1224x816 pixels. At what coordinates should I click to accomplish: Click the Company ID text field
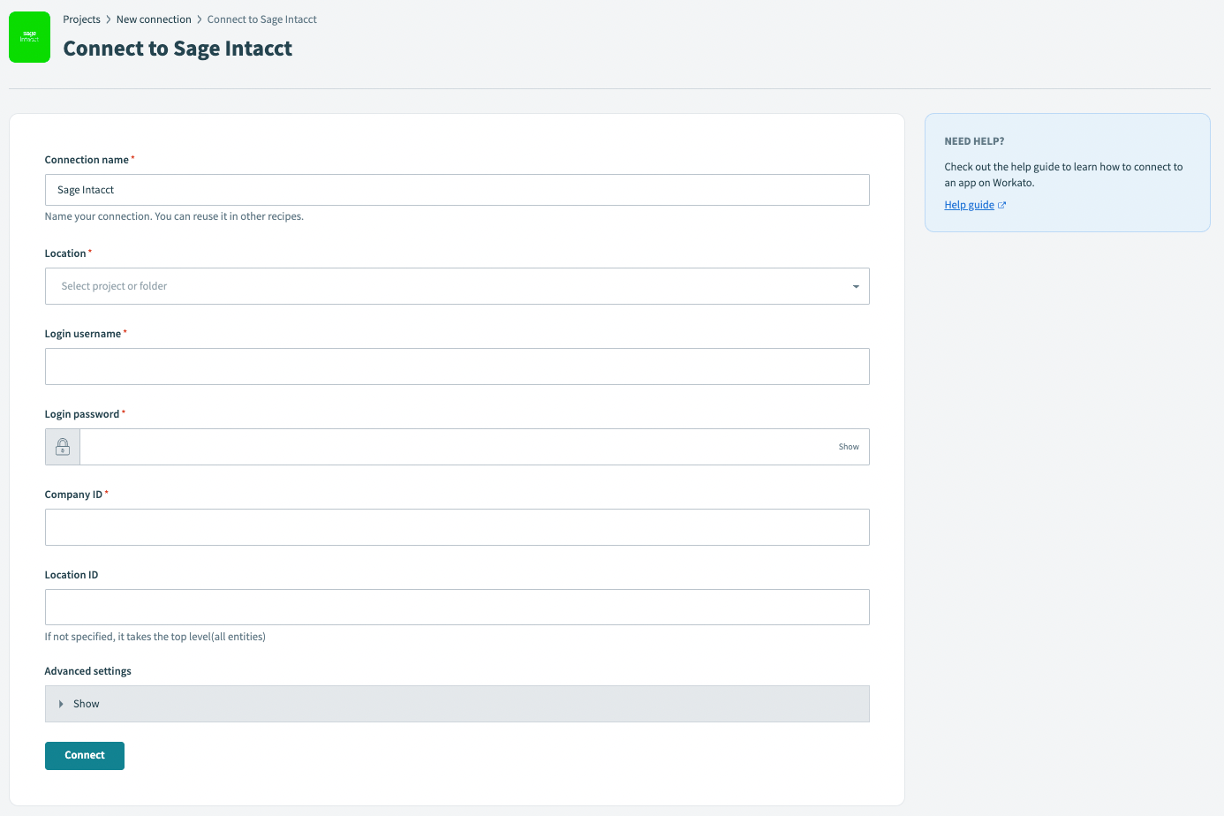(x=457, y=526)
